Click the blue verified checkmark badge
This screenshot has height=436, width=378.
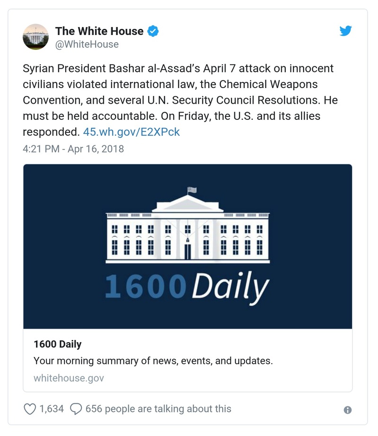pos(152,31)
